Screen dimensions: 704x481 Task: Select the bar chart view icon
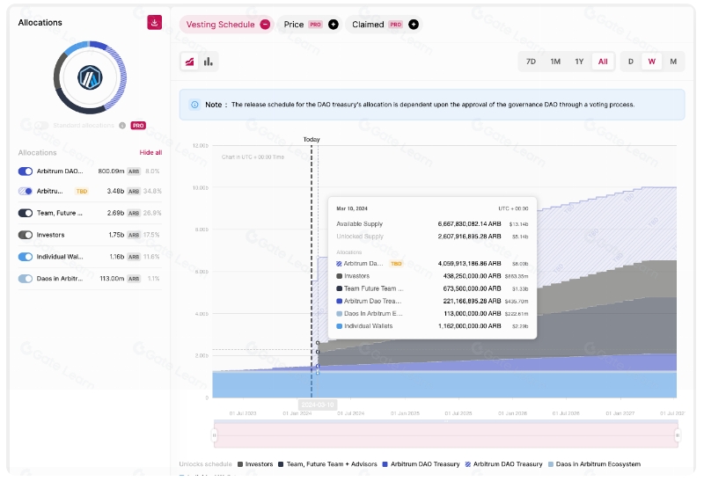click(209, 62)
